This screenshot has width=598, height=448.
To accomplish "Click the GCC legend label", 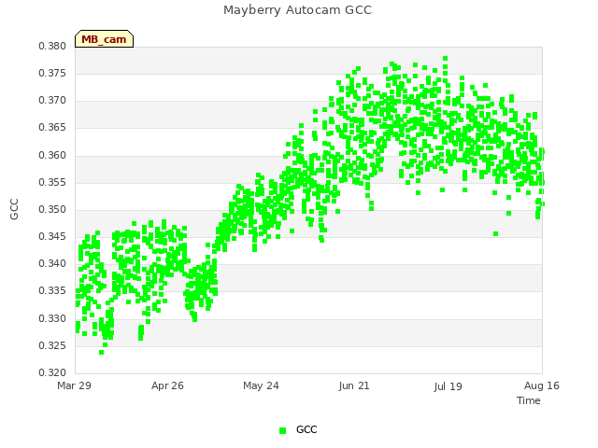I will (x=306, y=429).
